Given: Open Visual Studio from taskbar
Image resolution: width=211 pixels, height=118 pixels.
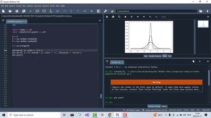Looking at the screenshot, I should (87, 115).
